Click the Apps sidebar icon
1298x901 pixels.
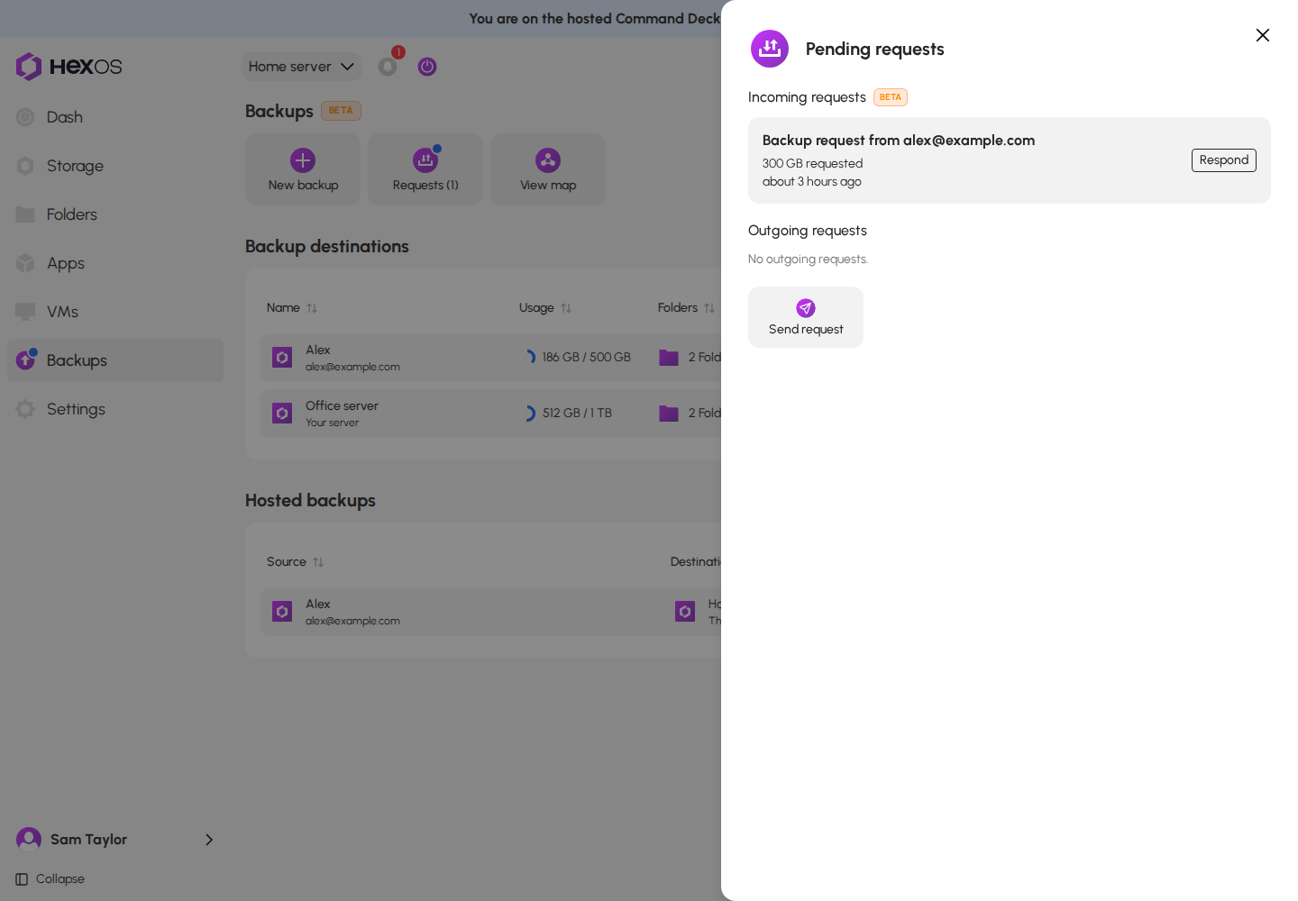tap(25, 263)
